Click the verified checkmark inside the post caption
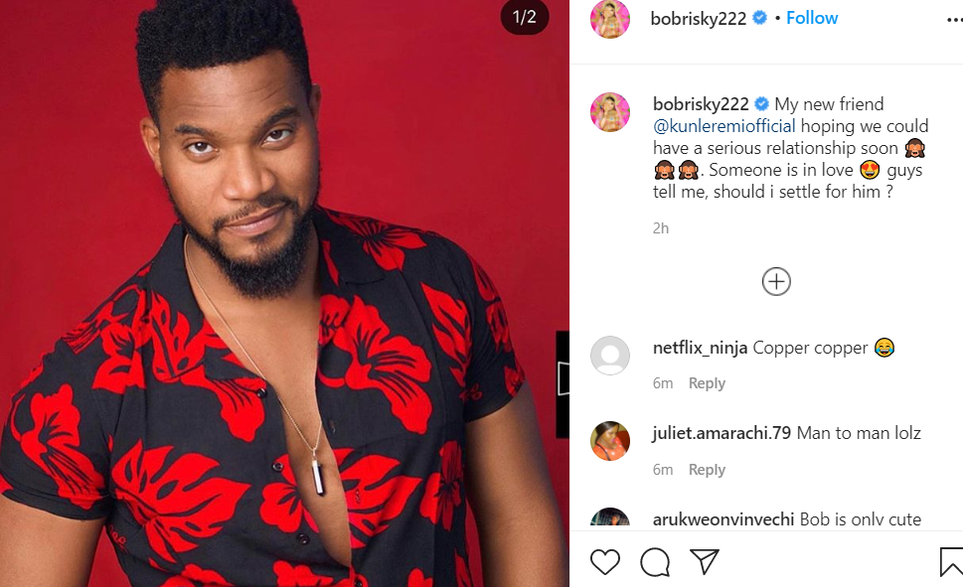Viewport: 963px width, 587px height. (762, 103)
